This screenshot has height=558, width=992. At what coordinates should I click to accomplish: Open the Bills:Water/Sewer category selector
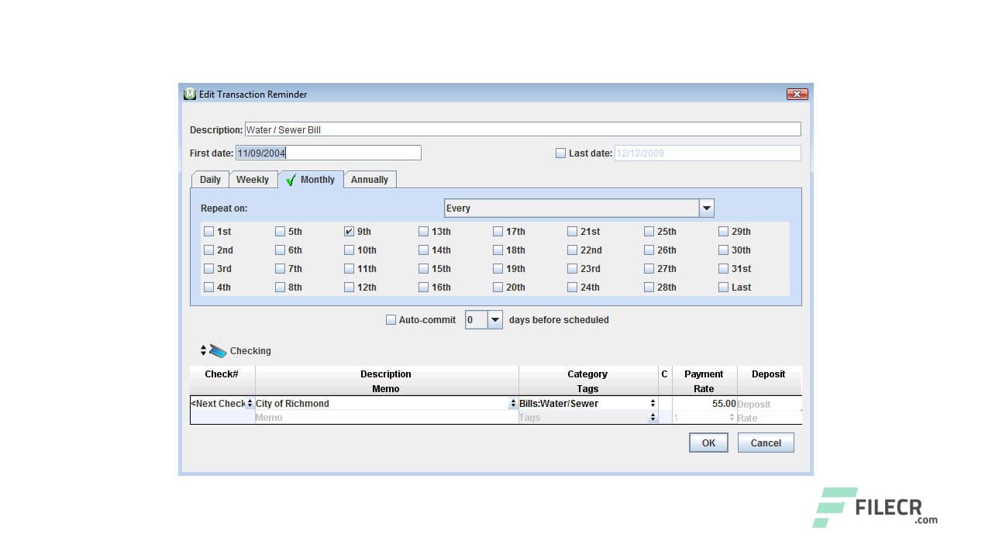pos(653,404)
